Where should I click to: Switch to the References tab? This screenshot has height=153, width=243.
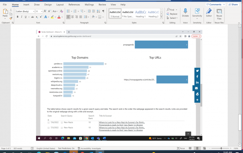tap(74, 5)
